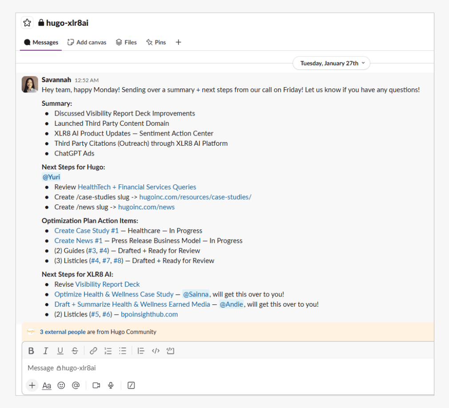This screenshot has width=449, height=408.
Task: Hide formatting with the Aa toggle
Action: (x=46, y=385)
